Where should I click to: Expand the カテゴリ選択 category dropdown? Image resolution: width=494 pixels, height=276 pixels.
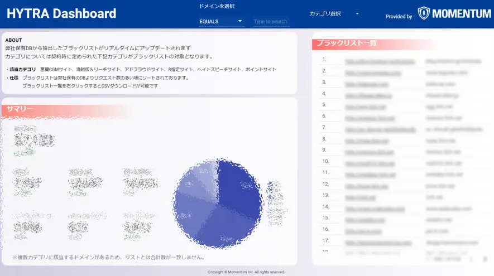[x=334, y=14]
